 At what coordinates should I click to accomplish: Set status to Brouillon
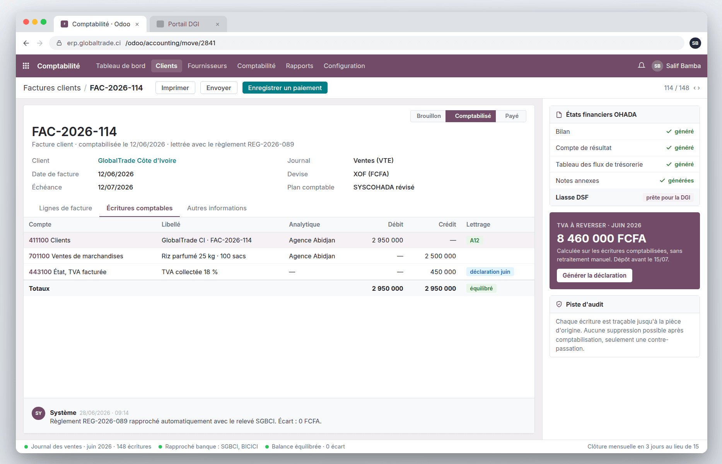(428, 116)
